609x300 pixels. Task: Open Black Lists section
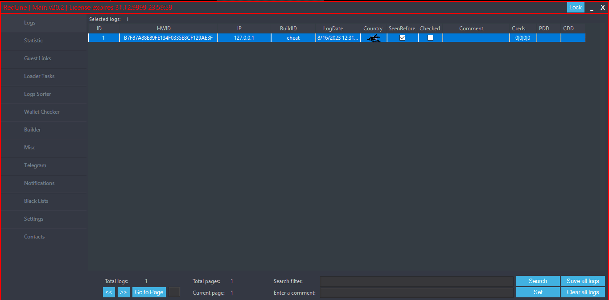coord(44,201)
